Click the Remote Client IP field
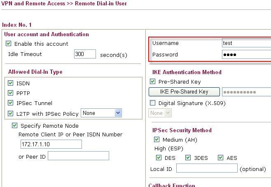Viewport: 271px width, 187px height. [51, 144]
